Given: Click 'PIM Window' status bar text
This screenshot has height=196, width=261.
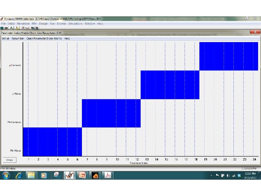Looking at the screenshot, I should (x=8, y=168).
